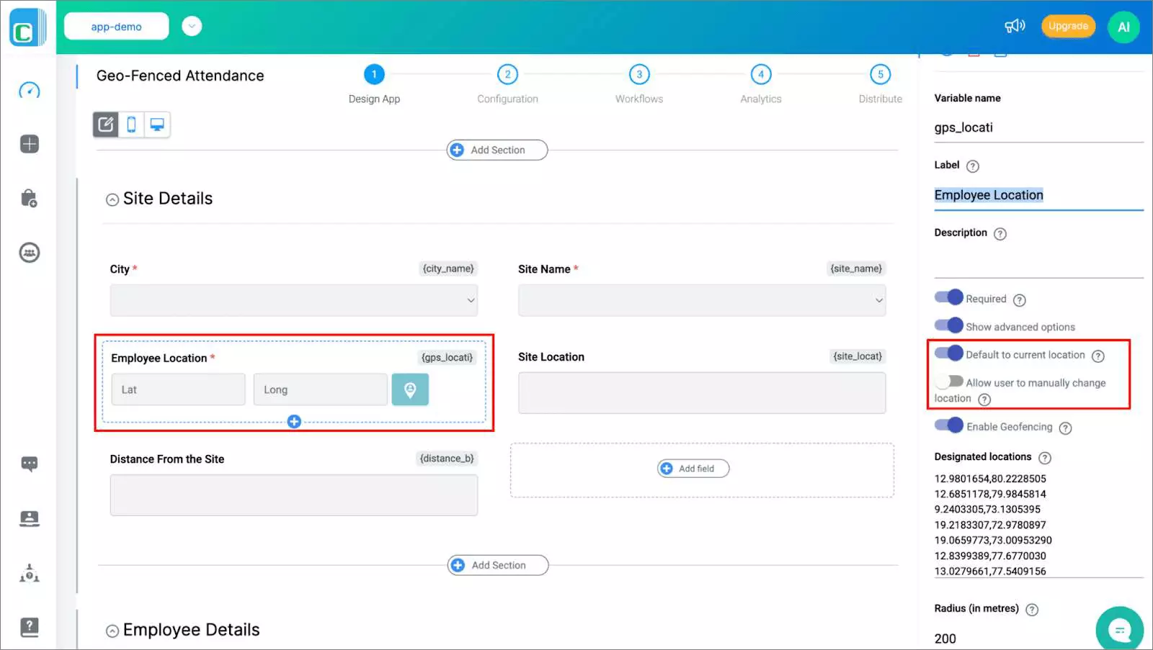Open the chat messages panel in sidebar
This screenshot has width=1153, height=650.
click(29, 464)
